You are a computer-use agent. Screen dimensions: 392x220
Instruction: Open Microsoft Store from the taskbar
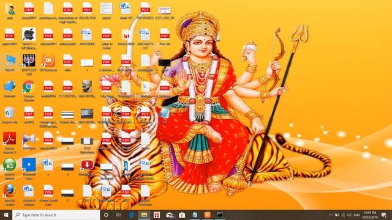coord(182,215)
